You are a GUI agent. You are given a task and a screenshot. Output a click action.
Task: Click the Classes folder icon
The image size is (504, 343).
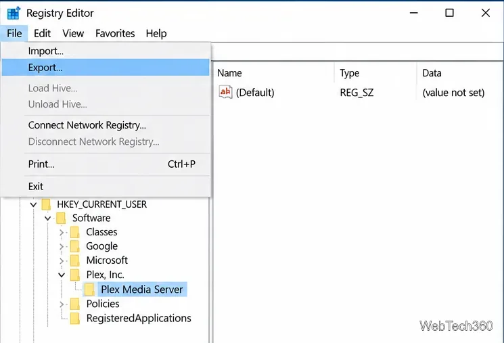(x=74, y=232)
